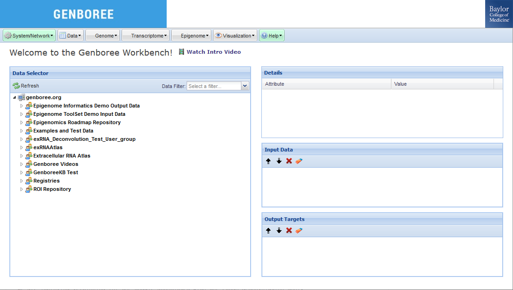The width and height of the screenshot is (513, 290).
Task: Click move-up arrow icon in Output Targets
Action: coord(268,231)
